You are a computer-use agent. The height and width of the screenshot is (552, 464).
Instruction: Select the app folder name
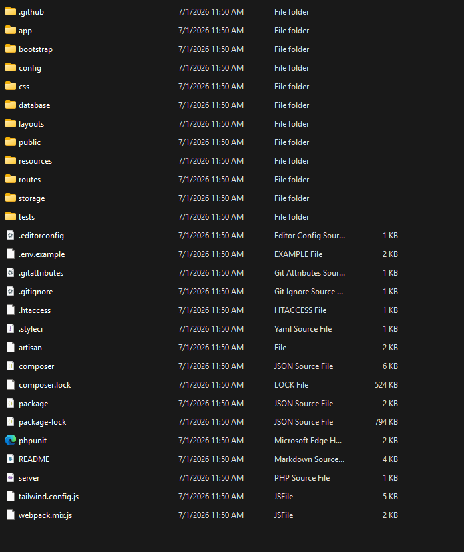pyautogui.click(x=25, y=31)
